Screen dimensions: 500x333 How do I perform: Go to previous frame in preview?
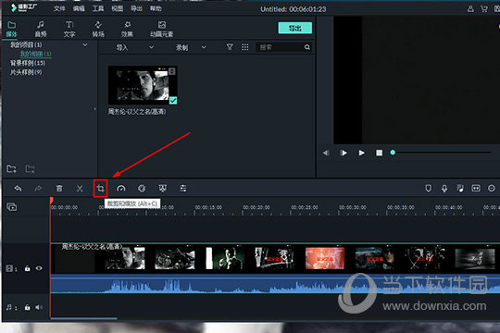point(326,153)
